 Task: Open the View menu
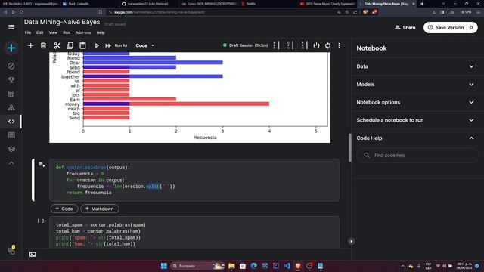point(53,32)
